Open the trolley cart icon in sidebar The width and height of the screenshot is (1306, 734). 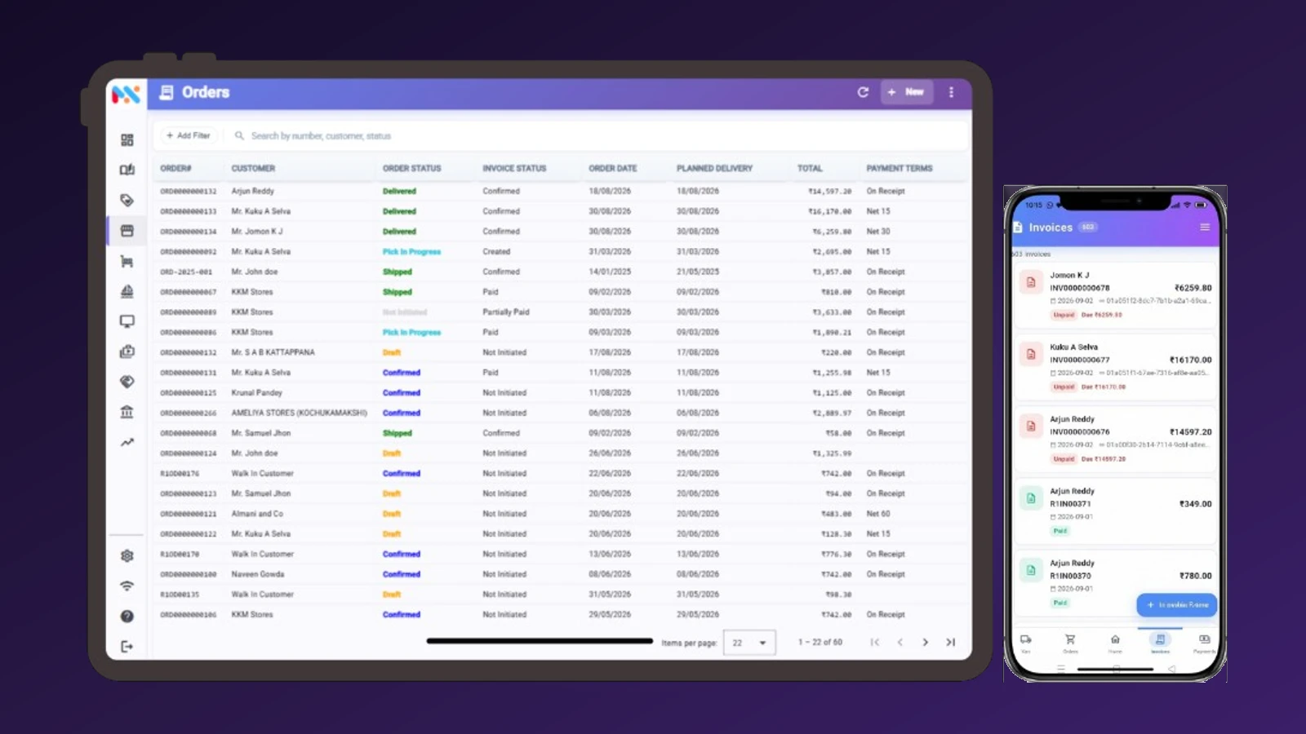127,262
